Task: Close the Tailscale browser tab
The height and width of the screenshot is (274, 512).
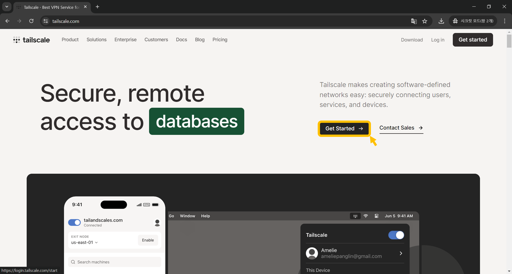Action: tap(86, 7)
